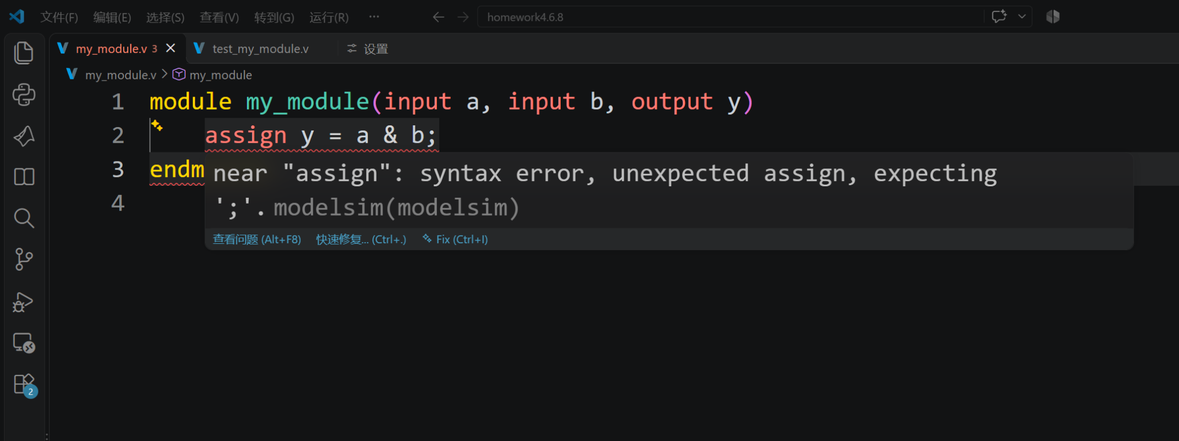Close the my_module.v tab
This screenshot has width=1179, height=441.
click(x=170, y=48)
